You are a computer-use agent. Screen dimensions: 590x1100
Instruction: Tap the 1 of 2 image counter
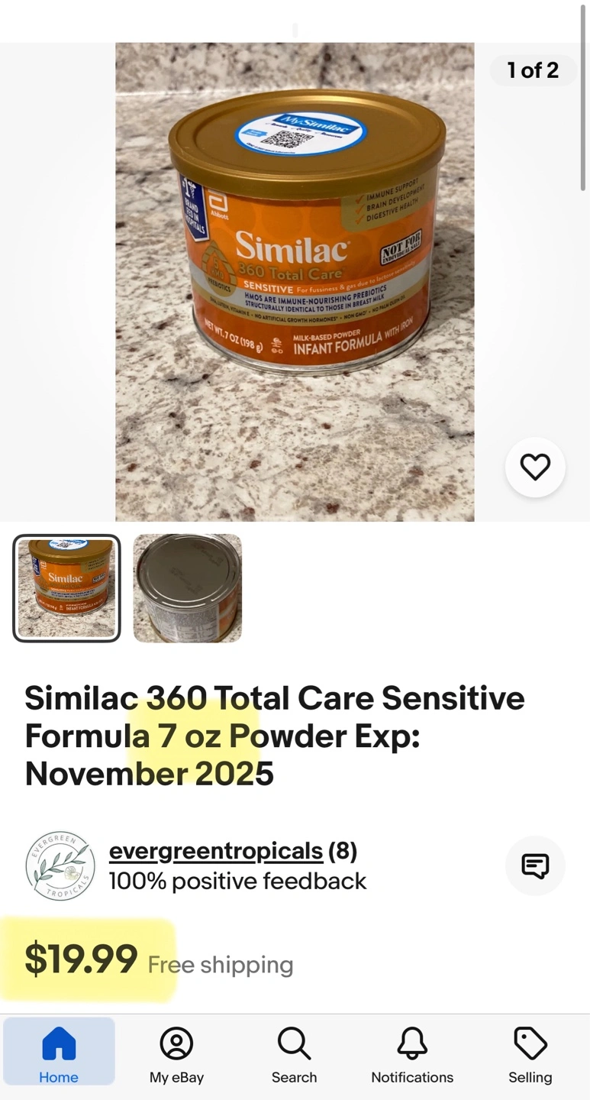pos(533,70)
